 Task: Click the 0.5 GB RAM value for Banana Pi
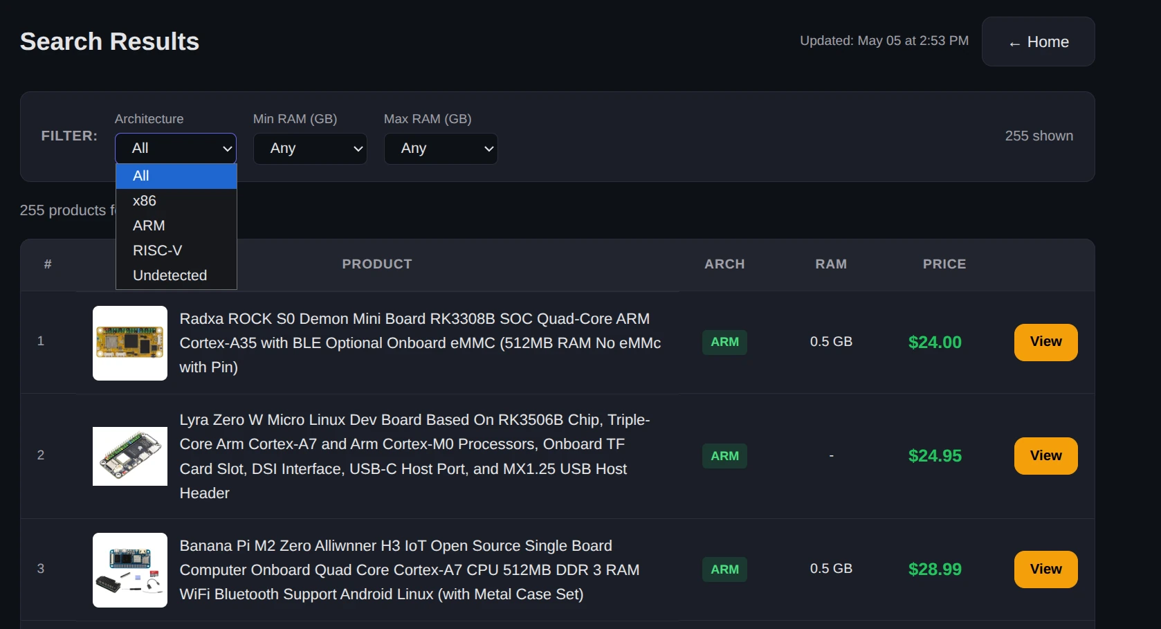coord(831,569)
